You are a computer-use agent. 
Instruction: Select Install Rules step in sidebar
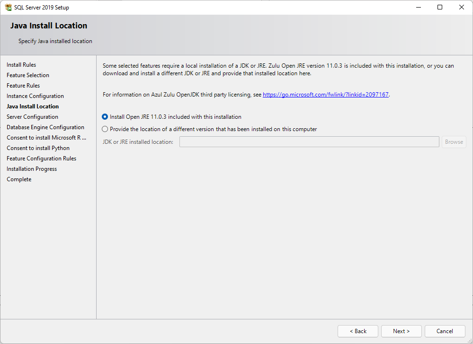[x=21, y=65]
